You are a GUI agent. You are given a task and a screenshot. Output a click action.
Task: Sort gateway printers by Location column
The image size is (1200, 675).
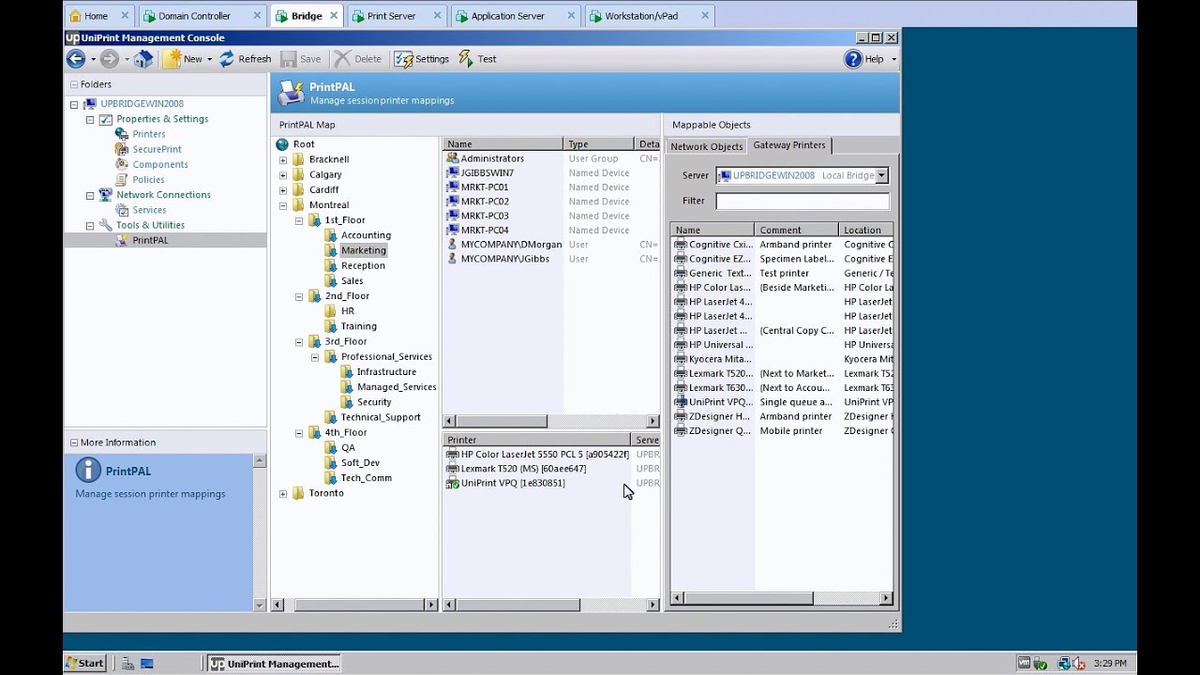pos(866,230)
